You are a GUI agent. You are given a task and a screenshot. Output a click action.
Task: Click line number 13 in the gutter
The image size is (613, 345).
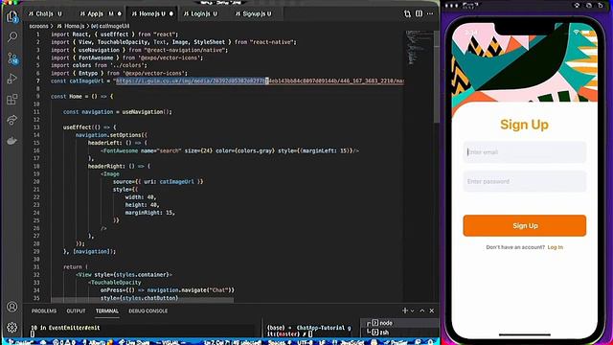[36, 127]
